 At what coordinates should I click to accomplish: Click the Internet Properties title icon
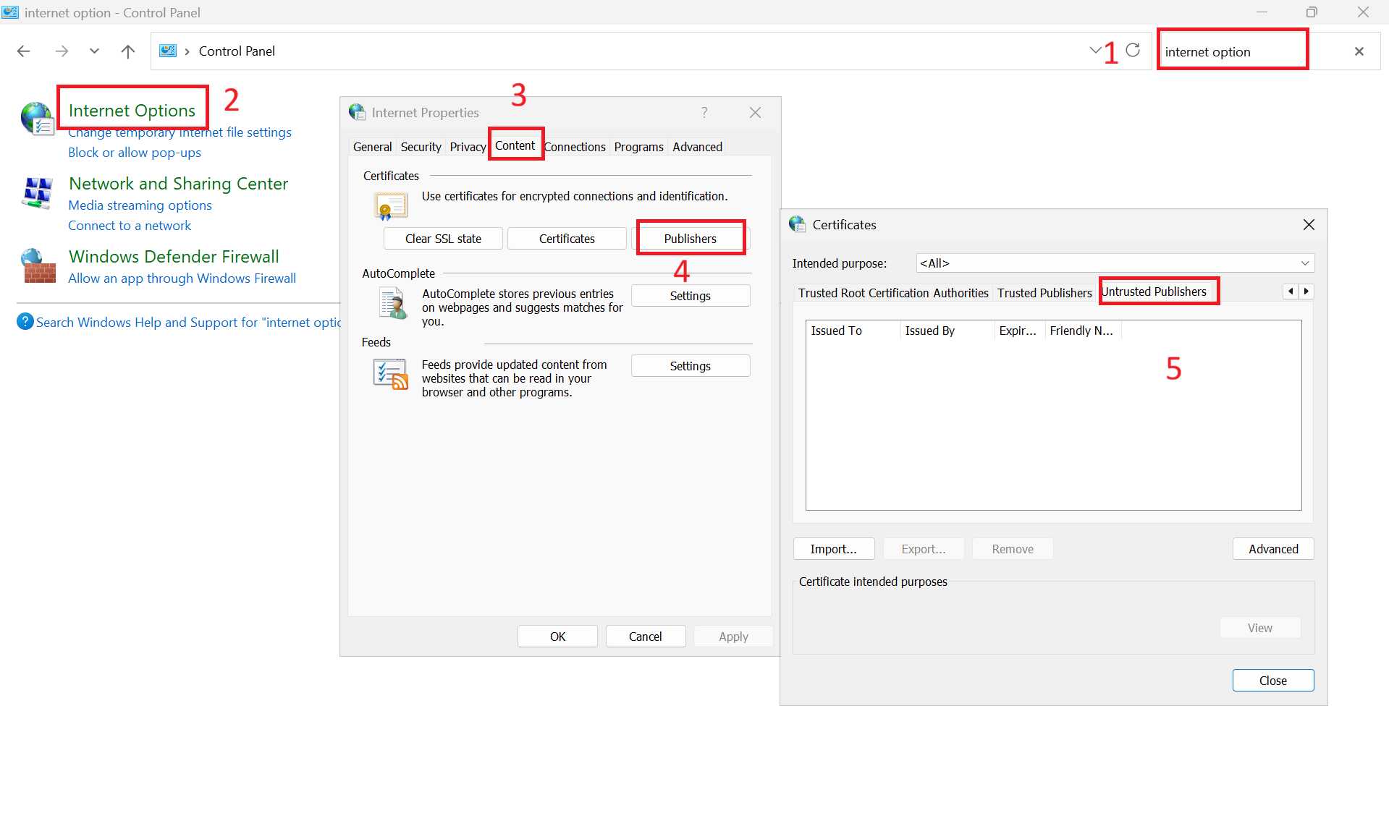tap(357, 112)
